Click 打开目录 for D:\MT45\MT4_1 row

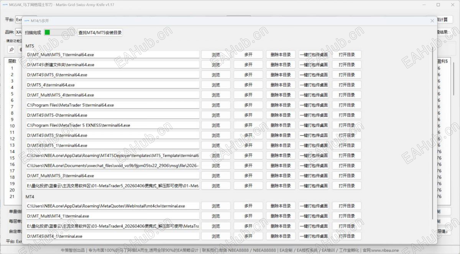pos(347,236)
